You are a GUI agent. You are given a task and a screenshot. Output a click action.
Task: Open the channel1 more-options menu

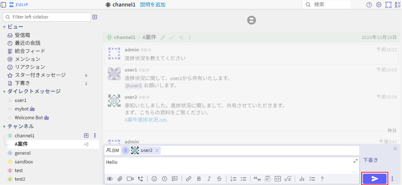coord(95,135)
